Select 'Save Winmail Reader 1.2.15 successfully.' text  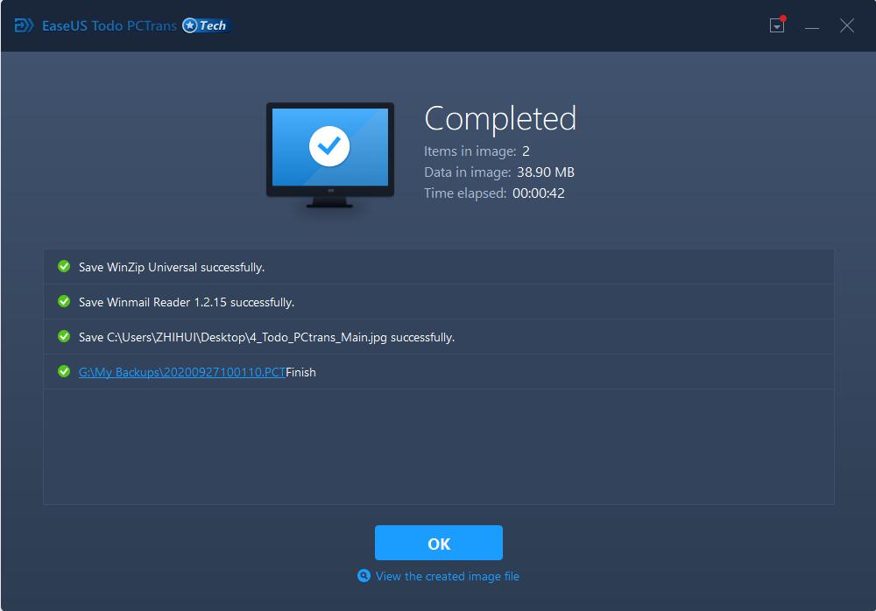187,302
